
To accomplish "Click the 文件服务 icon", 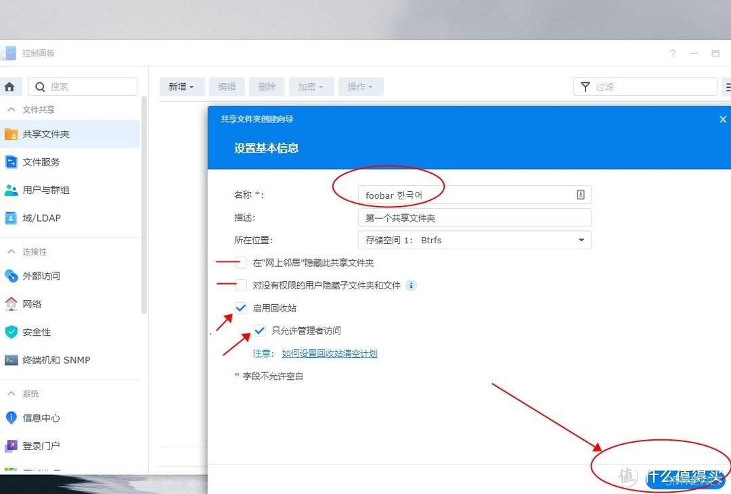I will pyautogui.click(x=11, y=162).
